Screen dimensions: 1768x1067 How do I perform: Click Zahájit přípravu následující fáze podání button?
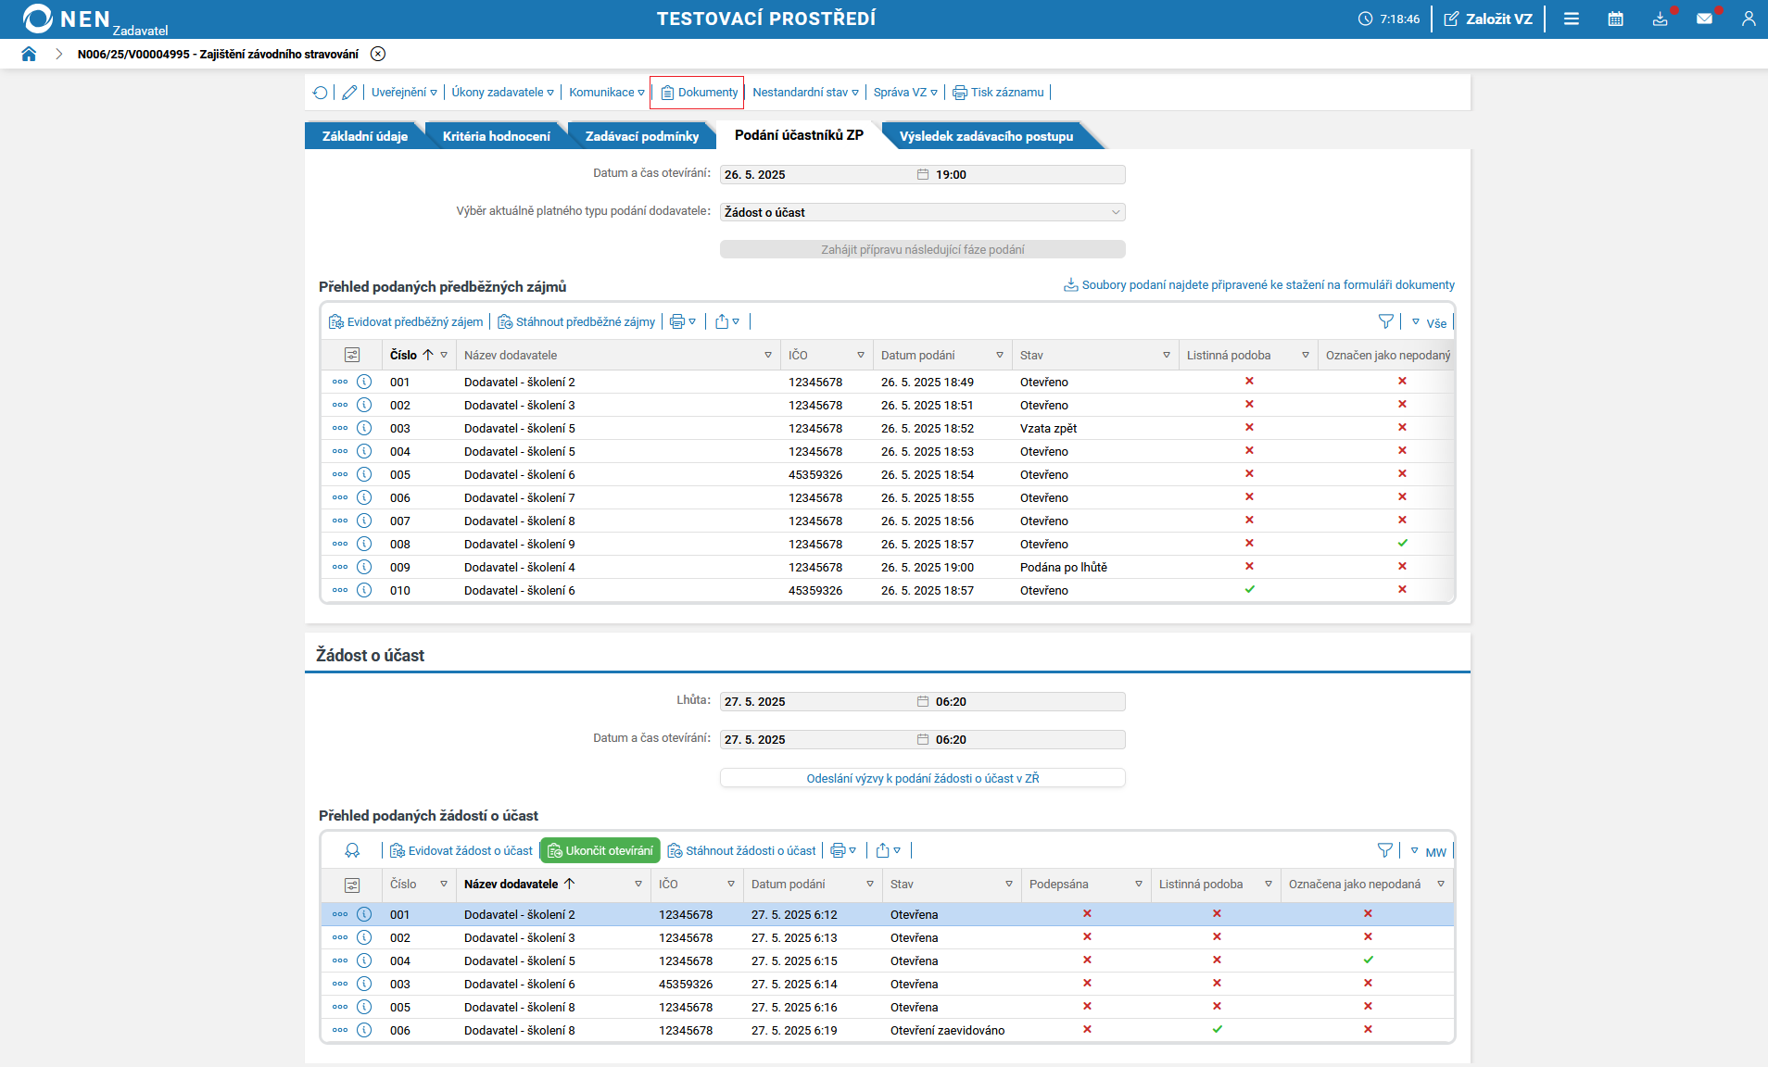[923, 249]
